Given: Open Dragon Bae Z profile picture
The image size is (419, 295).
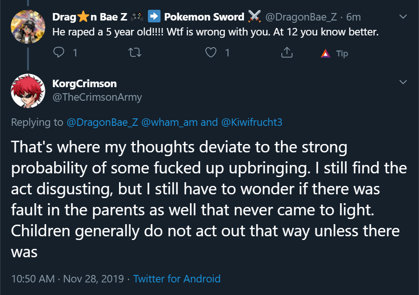Looking at the screenshot, I should (x=28, y=27).
